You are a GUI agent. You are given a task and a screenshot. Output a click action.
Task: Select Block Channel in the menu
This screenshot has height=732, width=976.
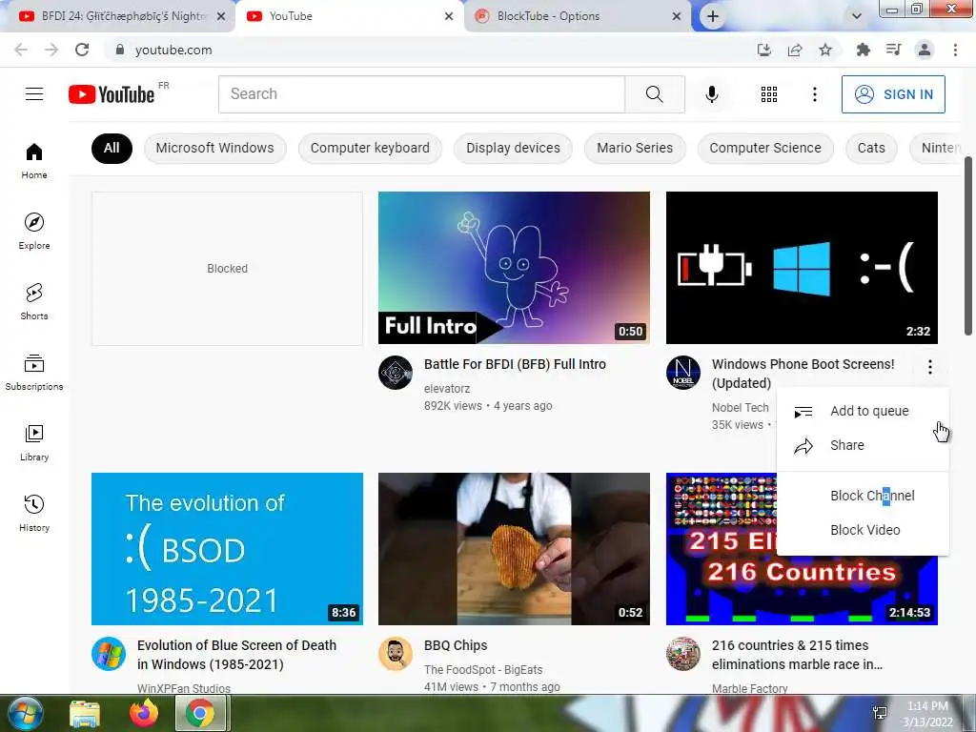pos(864,496)
